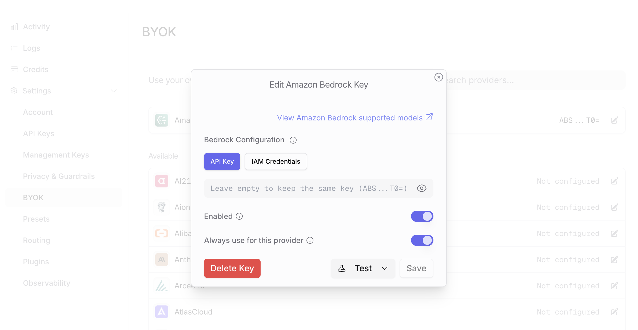
Task: Close the Edit Amazon Bedrock Key dialog
Action: [x=438, y=77]
